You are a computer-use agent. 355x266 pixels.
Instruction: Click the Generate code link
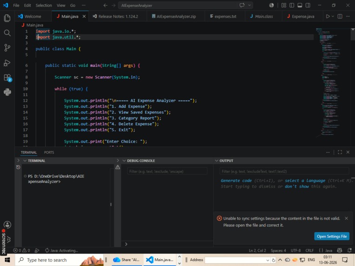coord(236,181)
